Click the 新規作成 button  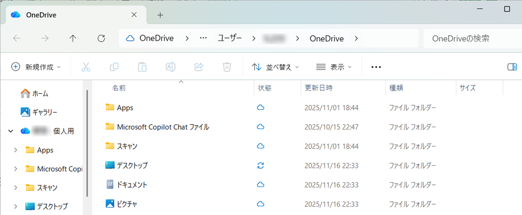pyautogui.click(x=36, y=67)
